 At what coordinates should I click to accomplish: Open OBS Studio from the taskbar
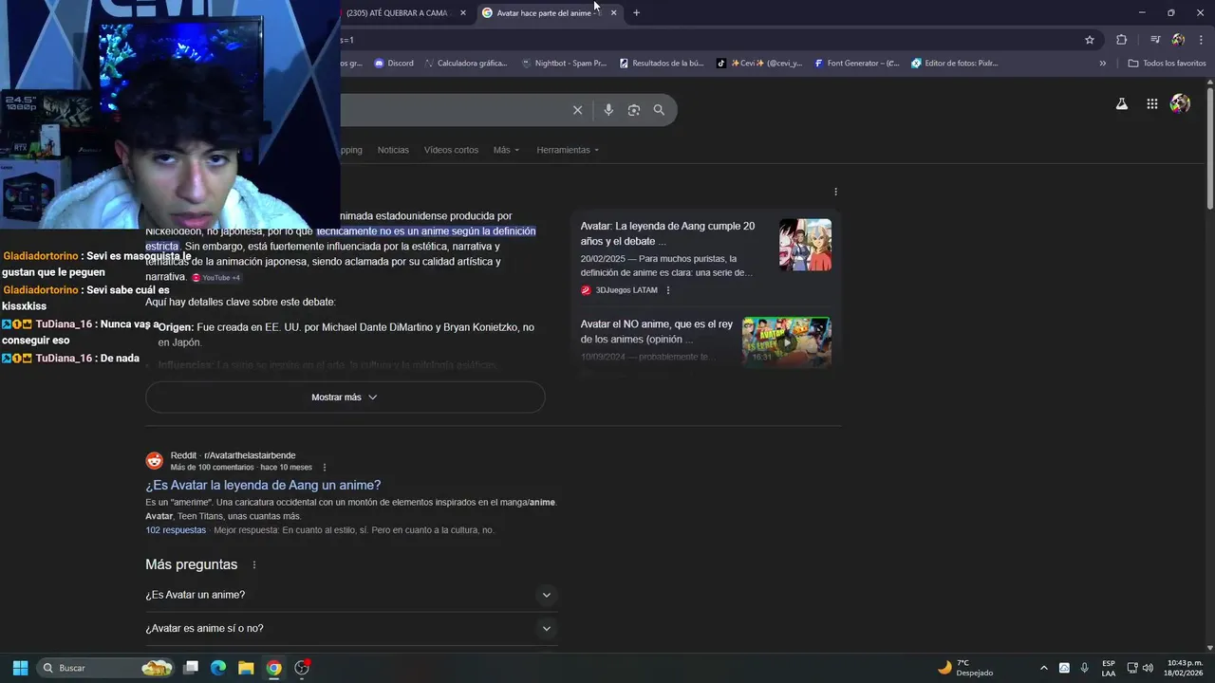point(302,668)
